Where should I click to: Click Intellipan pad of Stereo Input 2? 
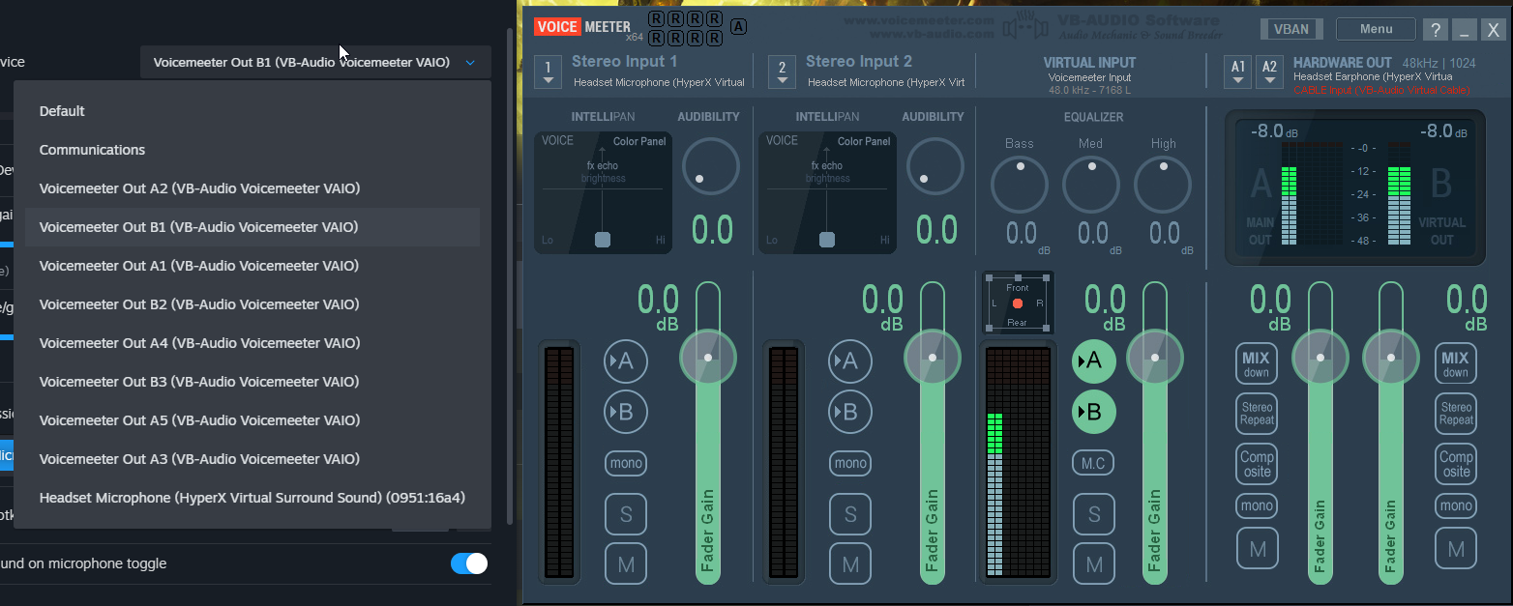click(x=827, y=193)
